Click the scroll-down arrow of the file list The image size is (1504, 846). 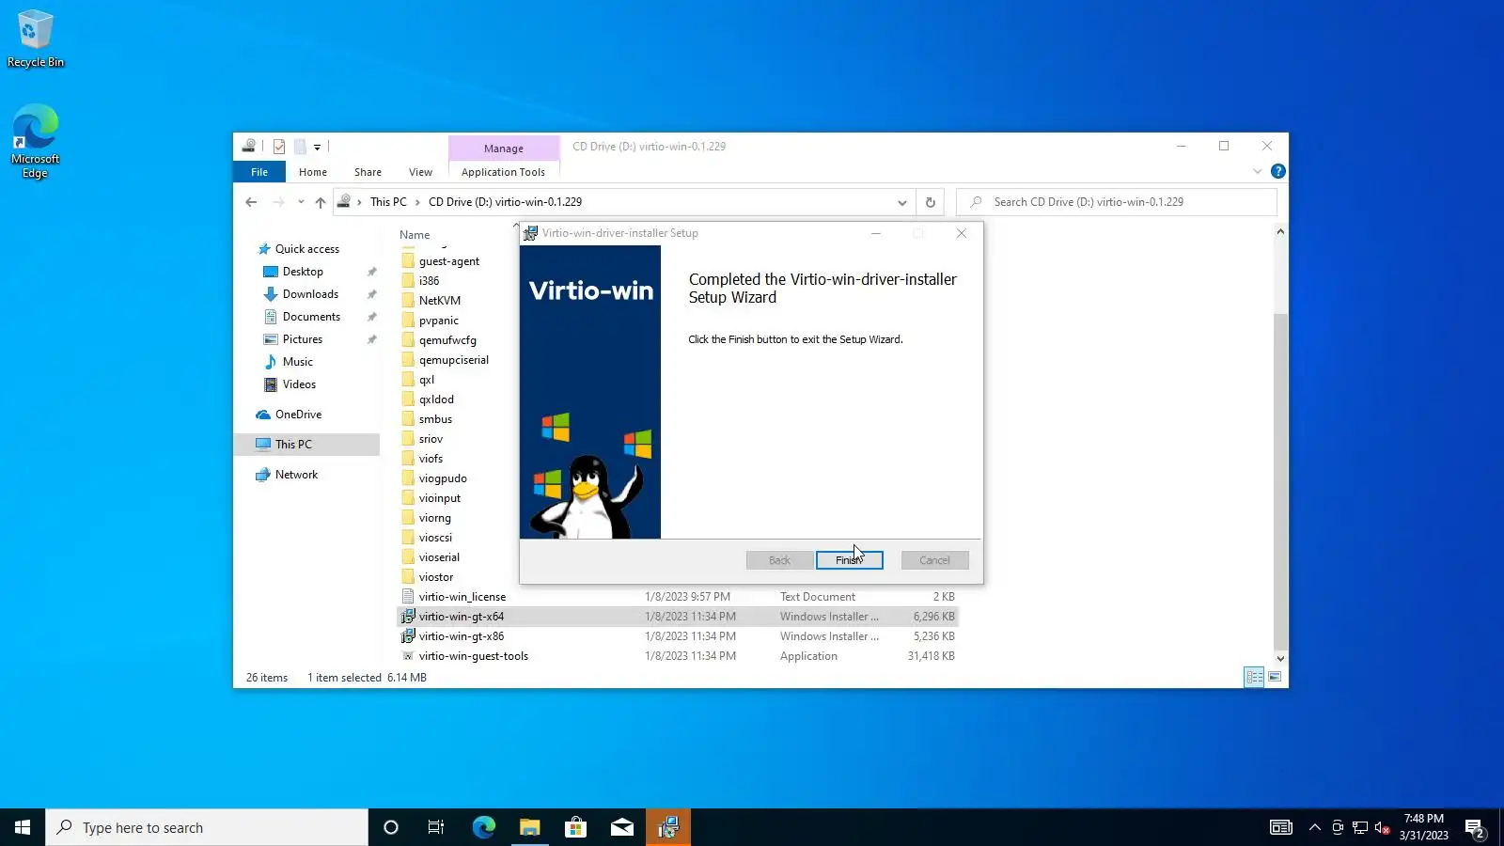pos(1280,659)
